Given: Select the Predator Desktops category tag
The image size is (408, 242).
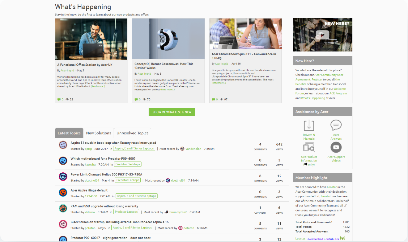Looking at the screenshot, I should click(x=128, y=164).
